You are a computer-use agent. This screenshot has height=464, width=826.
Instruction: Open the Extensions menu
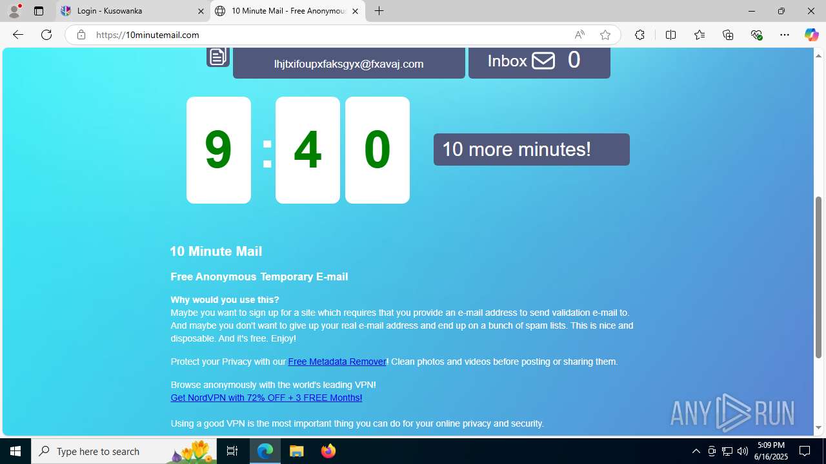pos(640,35)
